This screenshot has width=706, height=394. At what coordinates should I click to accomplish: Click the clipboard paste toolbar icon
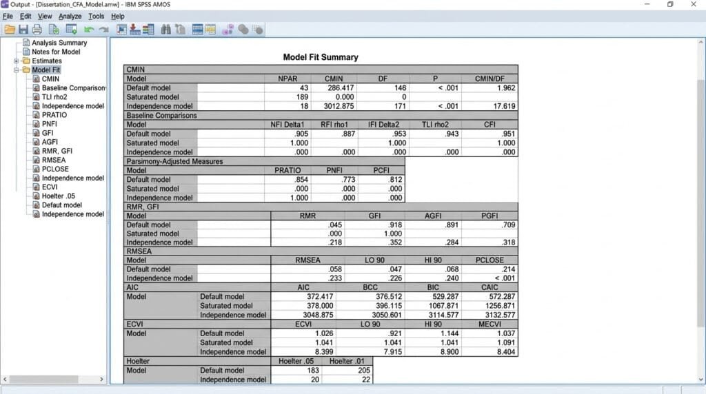[180, 30]
